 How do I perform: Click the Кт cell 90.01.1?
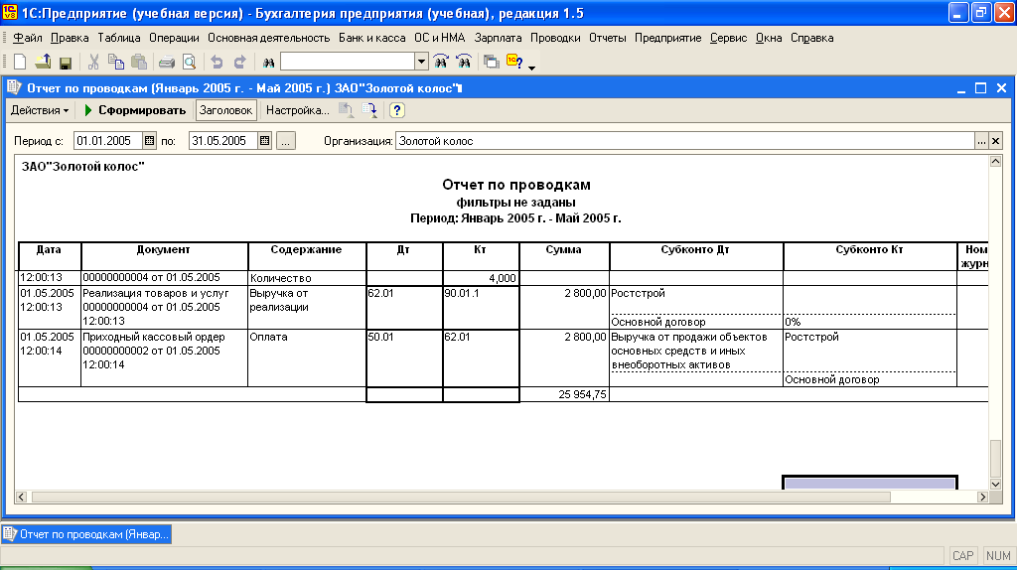(x=481, y=308)
